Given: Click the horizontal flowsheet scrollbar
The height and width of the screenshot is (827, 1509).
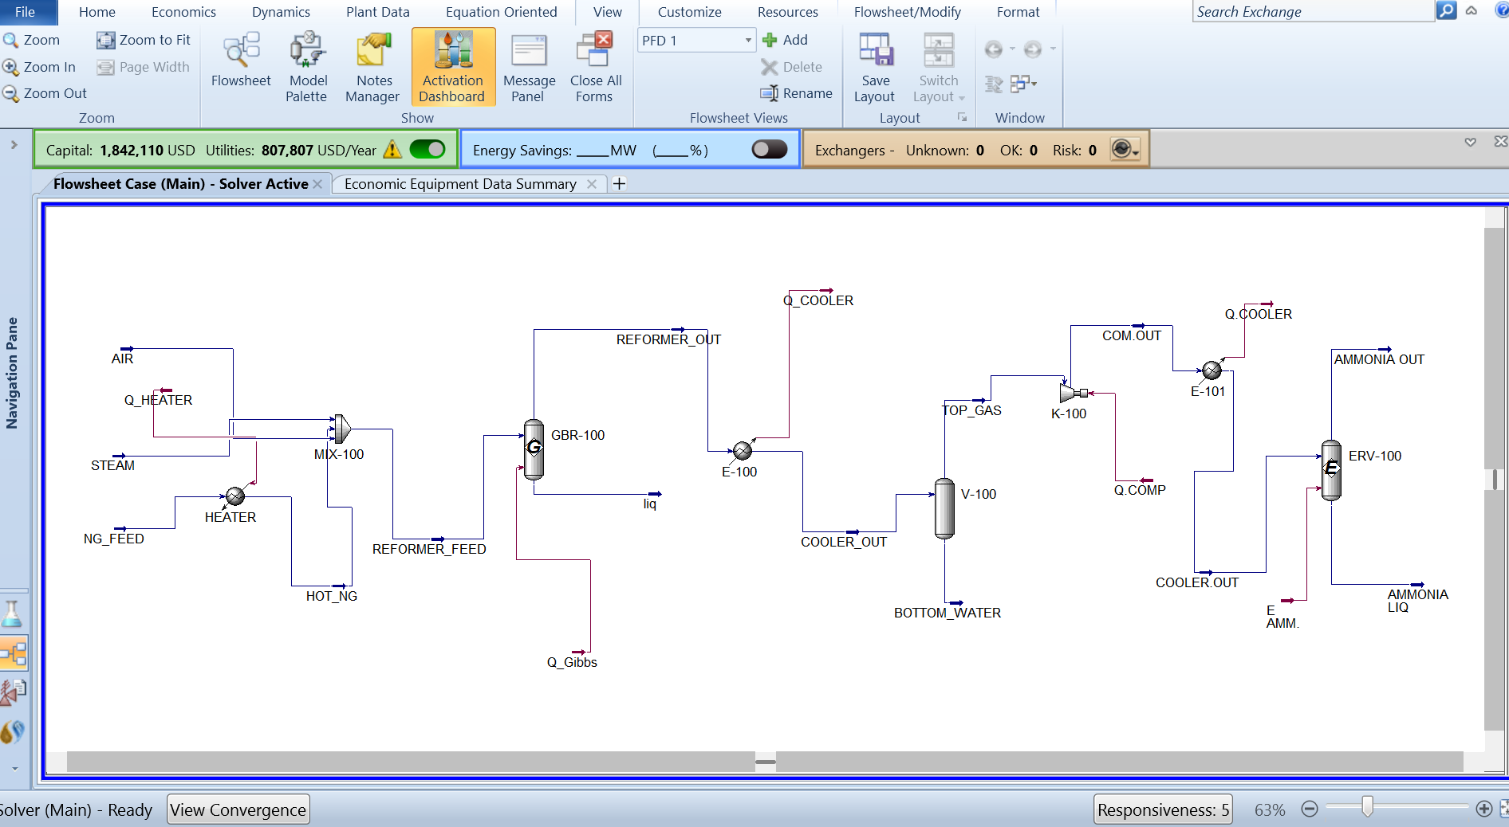Looking at the screenshot, I should click(765, 762).
